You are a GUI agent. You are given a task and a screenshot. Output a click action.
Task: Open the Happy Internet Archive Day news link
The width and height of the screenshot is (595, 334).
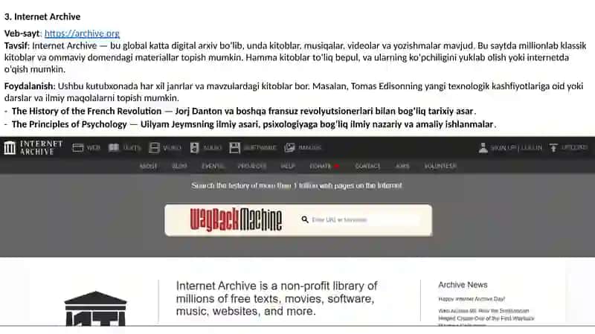click(472, 299)
